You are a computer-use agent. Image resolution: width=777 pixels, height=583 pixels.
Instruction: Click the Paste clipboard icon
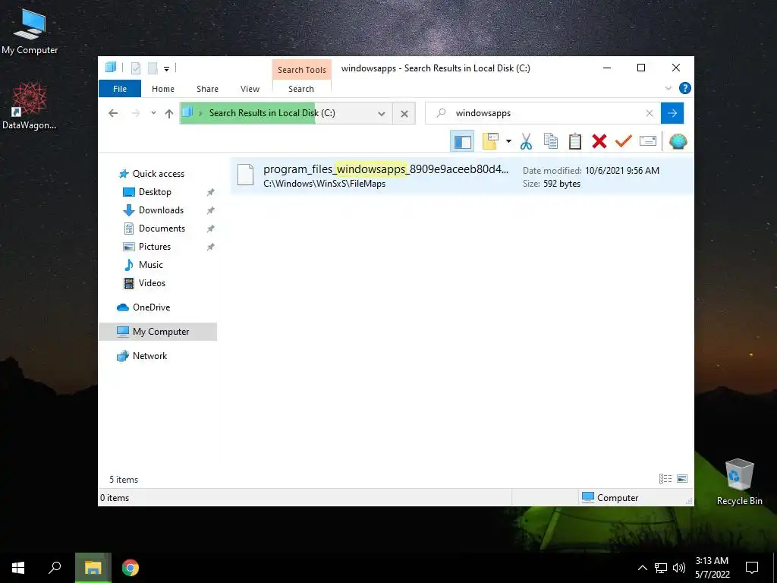click(575, 141)
